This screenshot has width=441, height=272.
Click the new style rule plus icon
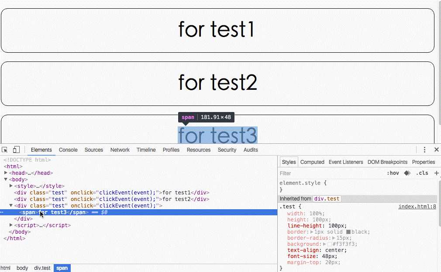[x=436, y=173]
